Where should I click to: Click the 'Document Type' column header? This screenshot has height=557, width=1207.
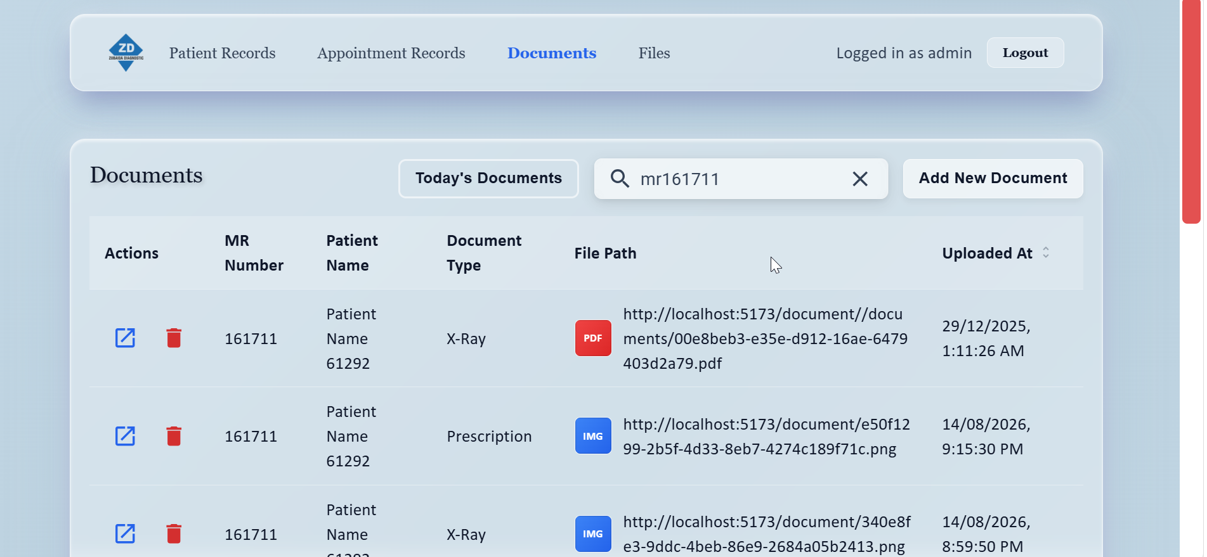coord(484,253)
